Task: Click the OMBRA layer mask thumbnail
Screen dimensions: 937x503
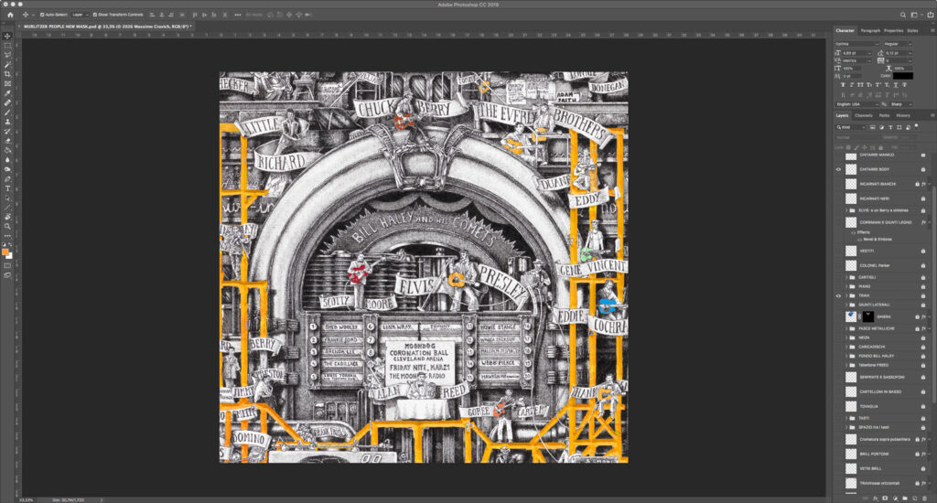Action: click(868, 316)
